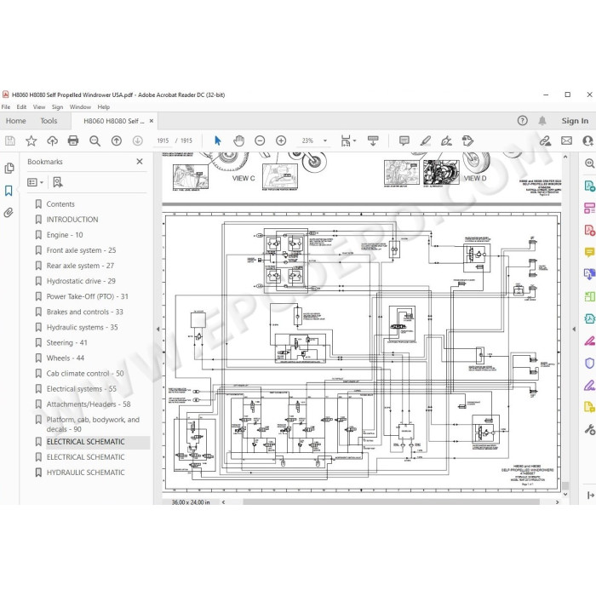This screenshot has width=596, height=596.
Task: Open Rear axle system - 27 bookmark
Action: click(x=80, y=266)
